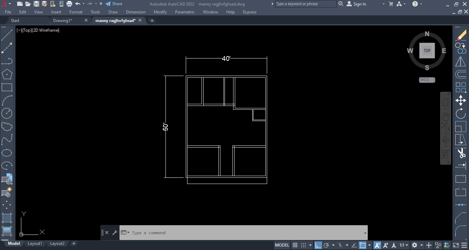This screenshot has width=469, height=250.
Task: Select the Trim scissors tool
Action: [x=461, y=153]
